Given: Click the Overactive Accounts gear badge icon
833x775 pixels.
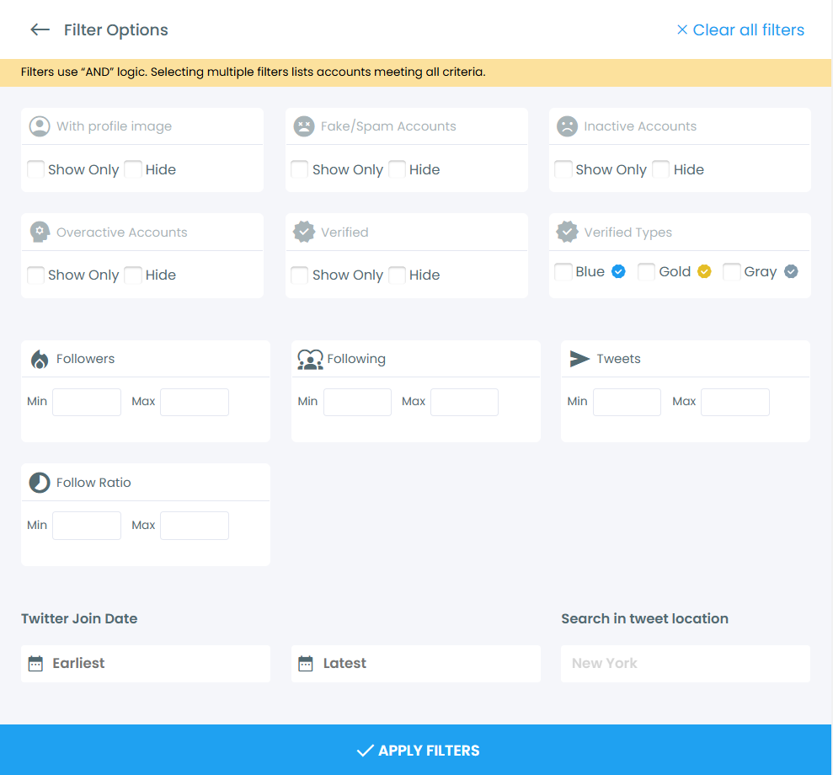Looking at the screenshot, I should tap(40, 231).
